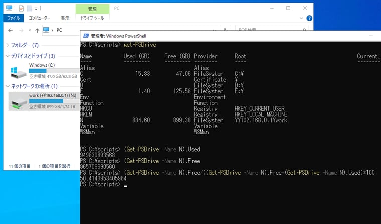This screenshot has width=381, height=224.
Task: Click the Environment provider entry
Action: point(210,97)
